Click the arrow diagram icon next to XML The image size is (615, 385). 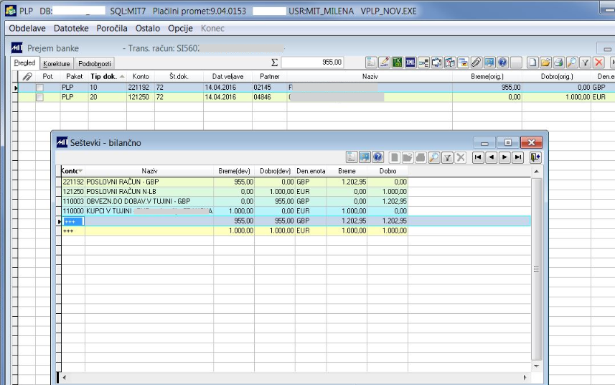423,62
